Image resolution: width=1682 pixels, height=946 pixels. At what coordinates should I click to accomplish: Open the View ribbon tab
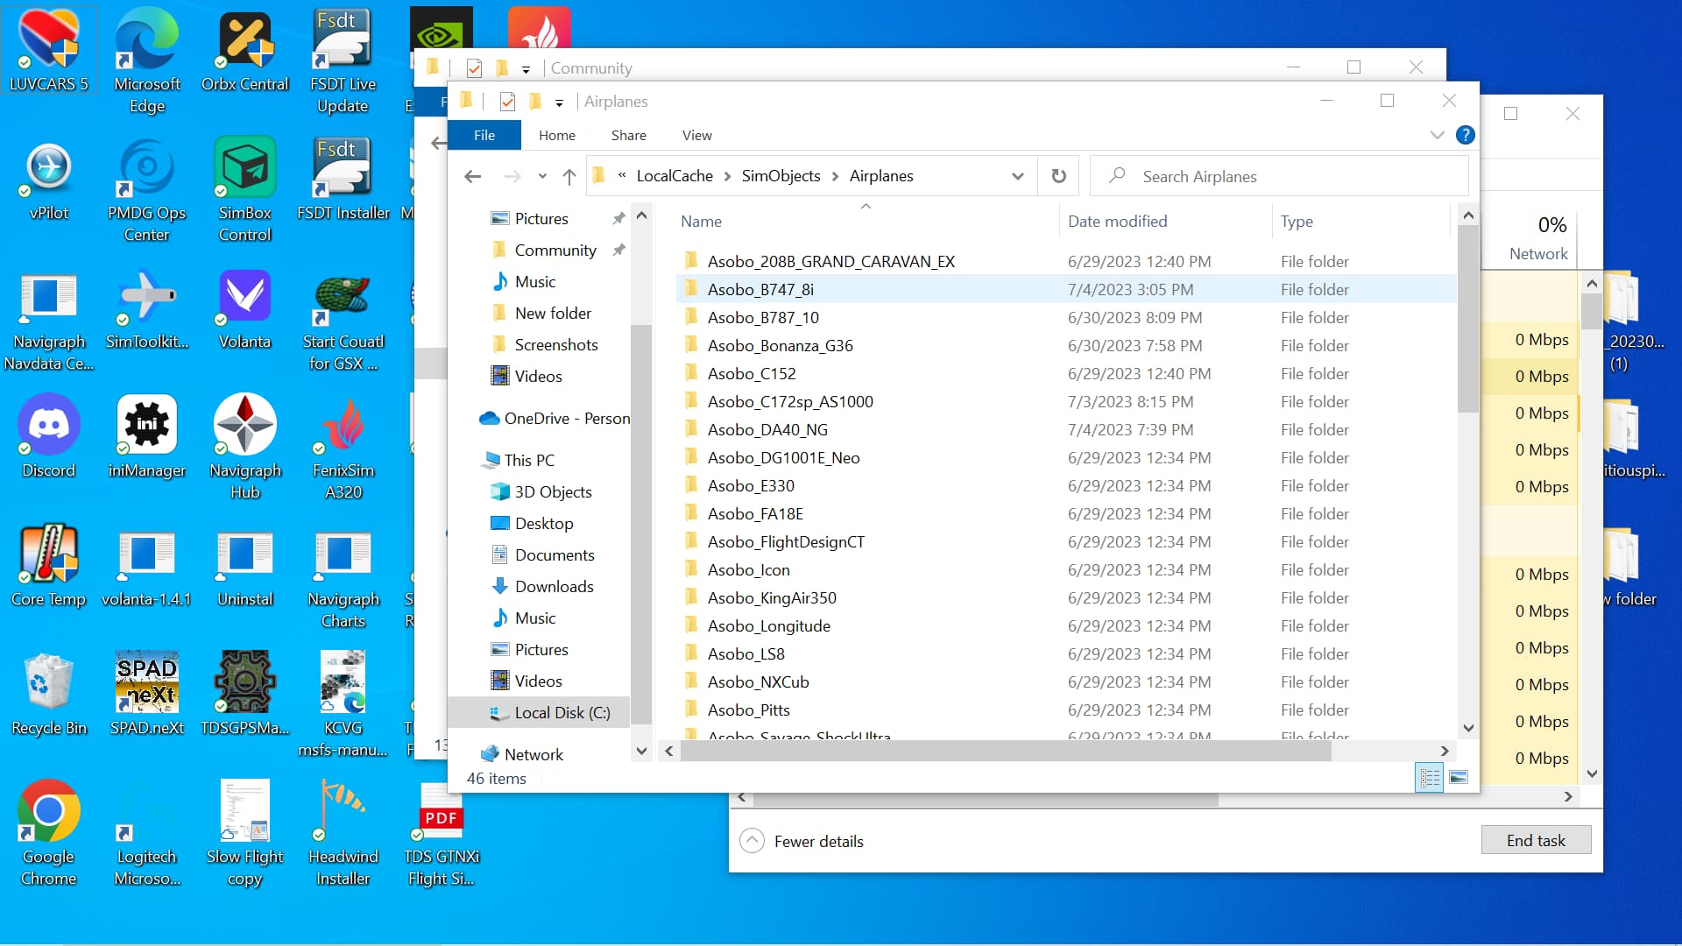[696, 135]
